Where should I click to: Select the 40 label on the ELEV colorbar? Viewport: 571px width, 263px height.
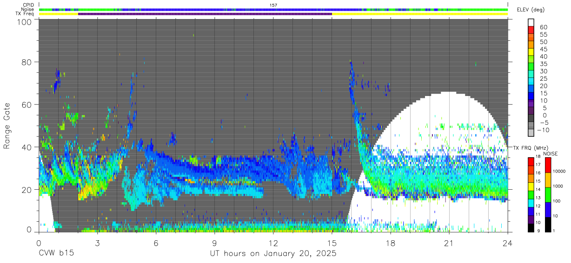[x=543, y=57]
